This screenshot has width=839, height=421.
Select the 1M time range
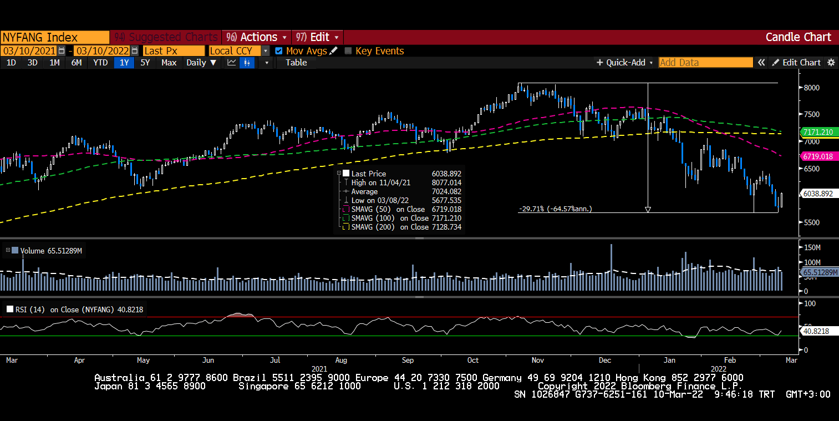point(54,63)
